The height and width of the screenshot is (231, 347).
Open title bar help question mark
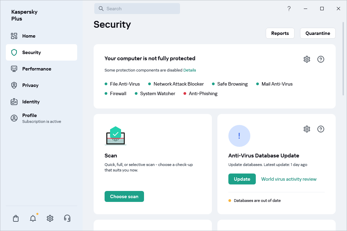coord(289,8)
